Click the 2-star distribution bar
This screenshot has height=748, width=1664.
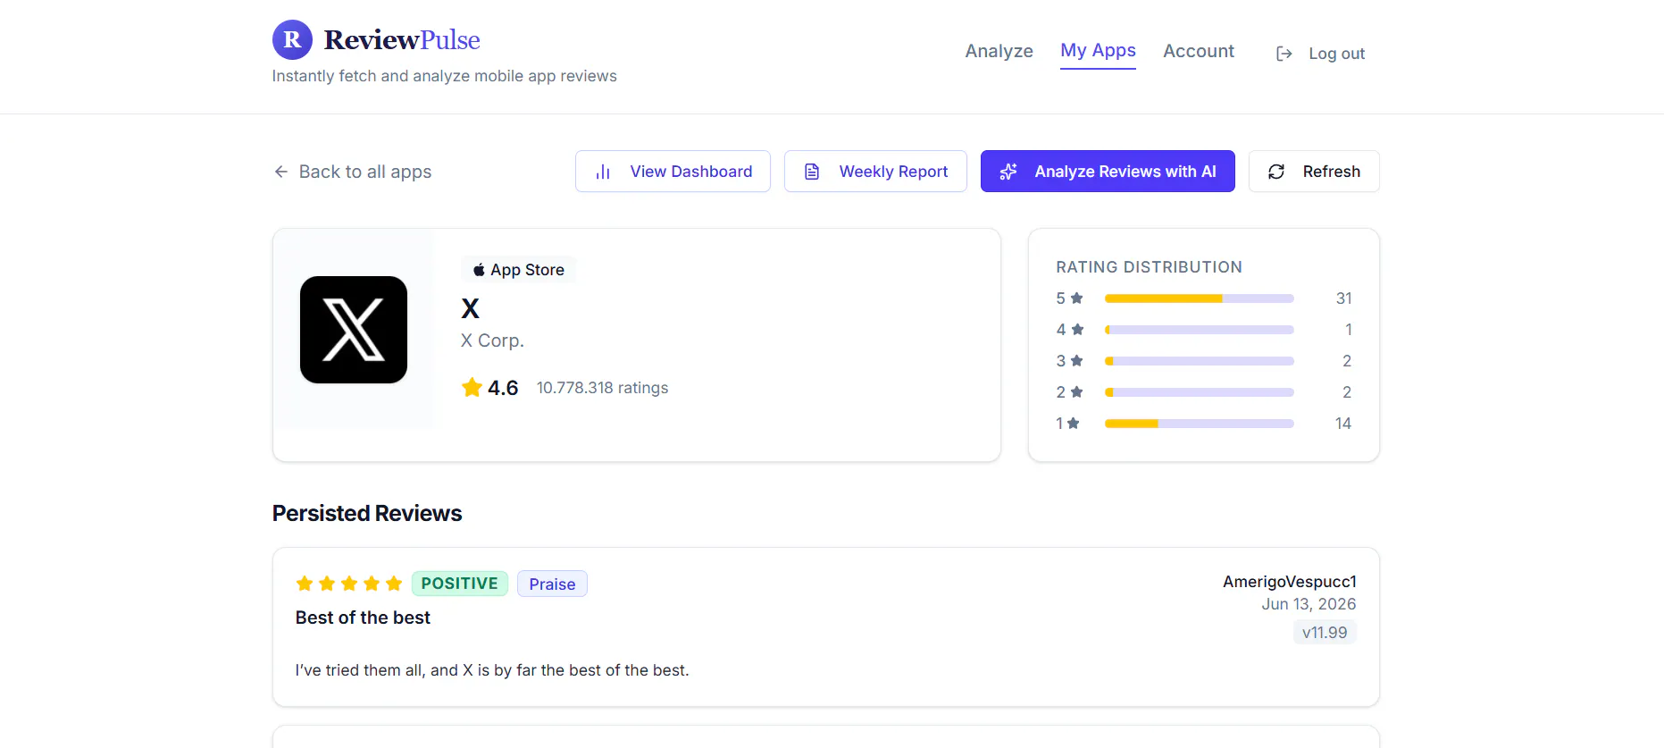click(1199, 392)
